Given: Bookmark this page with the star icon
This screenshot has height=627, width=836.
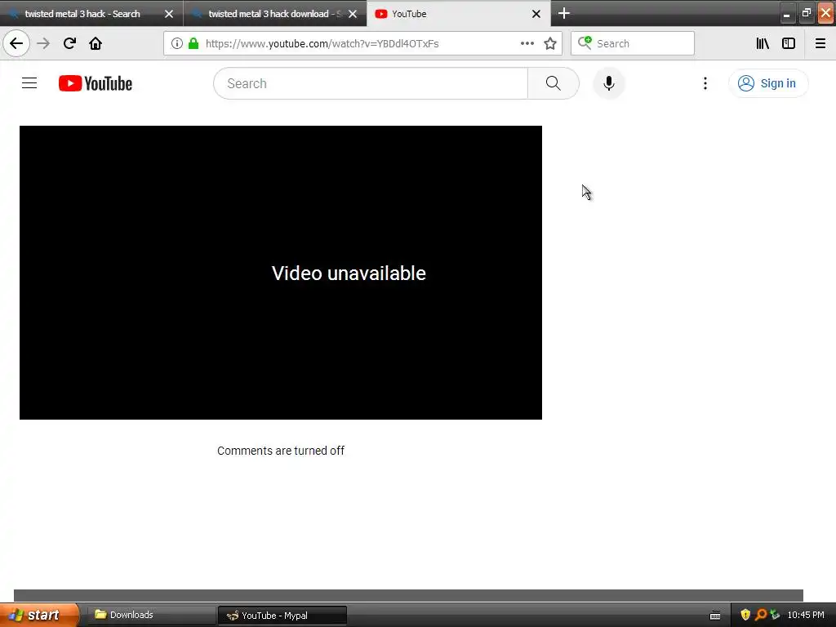Looking at the screenshot, I should point(550,43).
